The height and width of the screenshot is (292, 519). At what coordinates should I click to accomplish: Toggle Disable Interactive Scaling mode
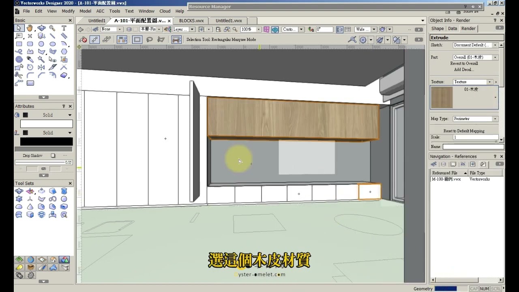[83, 39]
